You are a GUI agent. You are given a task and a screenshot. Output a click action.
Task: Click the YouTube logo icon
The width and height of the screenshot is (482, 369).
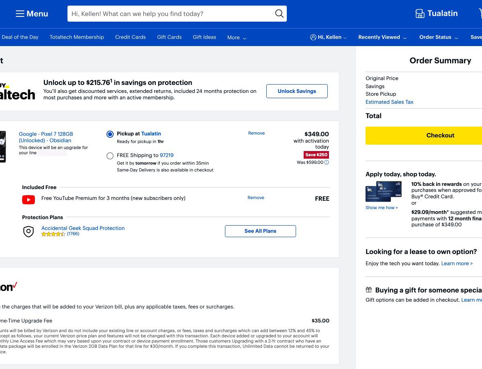(x=29, y=199)
